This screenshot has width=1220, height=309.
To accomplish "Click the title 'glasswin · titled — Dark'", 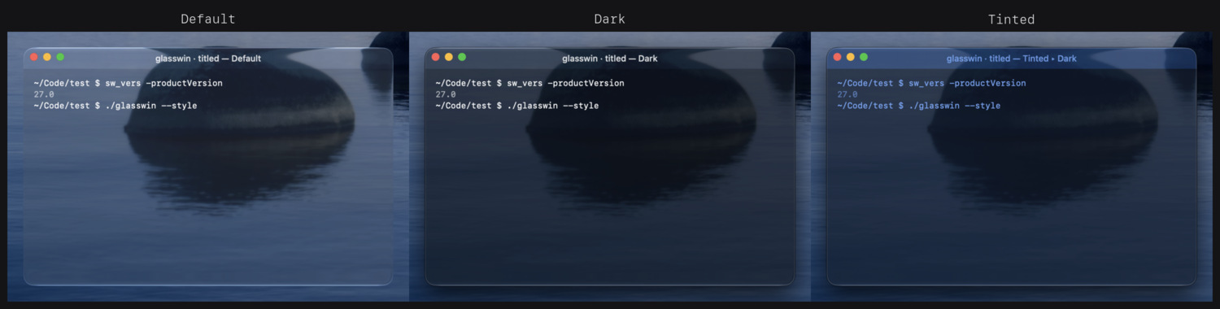I will 610,59.
